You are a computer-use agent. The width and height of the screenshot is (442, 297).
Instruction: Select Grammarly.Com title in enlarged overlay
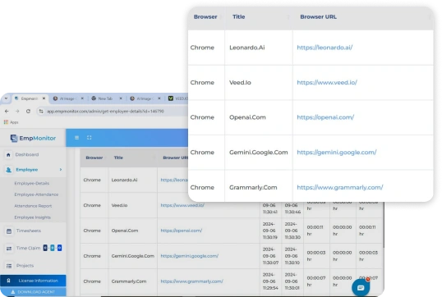[253, 188]
